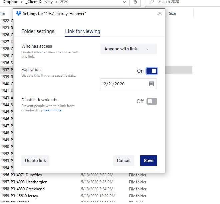The width and height of the screenshot is (220, 204).
Task: Click the 5/18/2020 12:29 PM date cell
Action: (98, 196)
